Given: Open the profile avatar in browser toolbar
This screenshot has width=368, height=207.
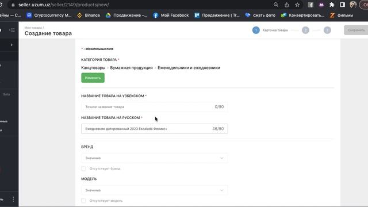Looking at the screenshot, I should (x=353, y=5).
